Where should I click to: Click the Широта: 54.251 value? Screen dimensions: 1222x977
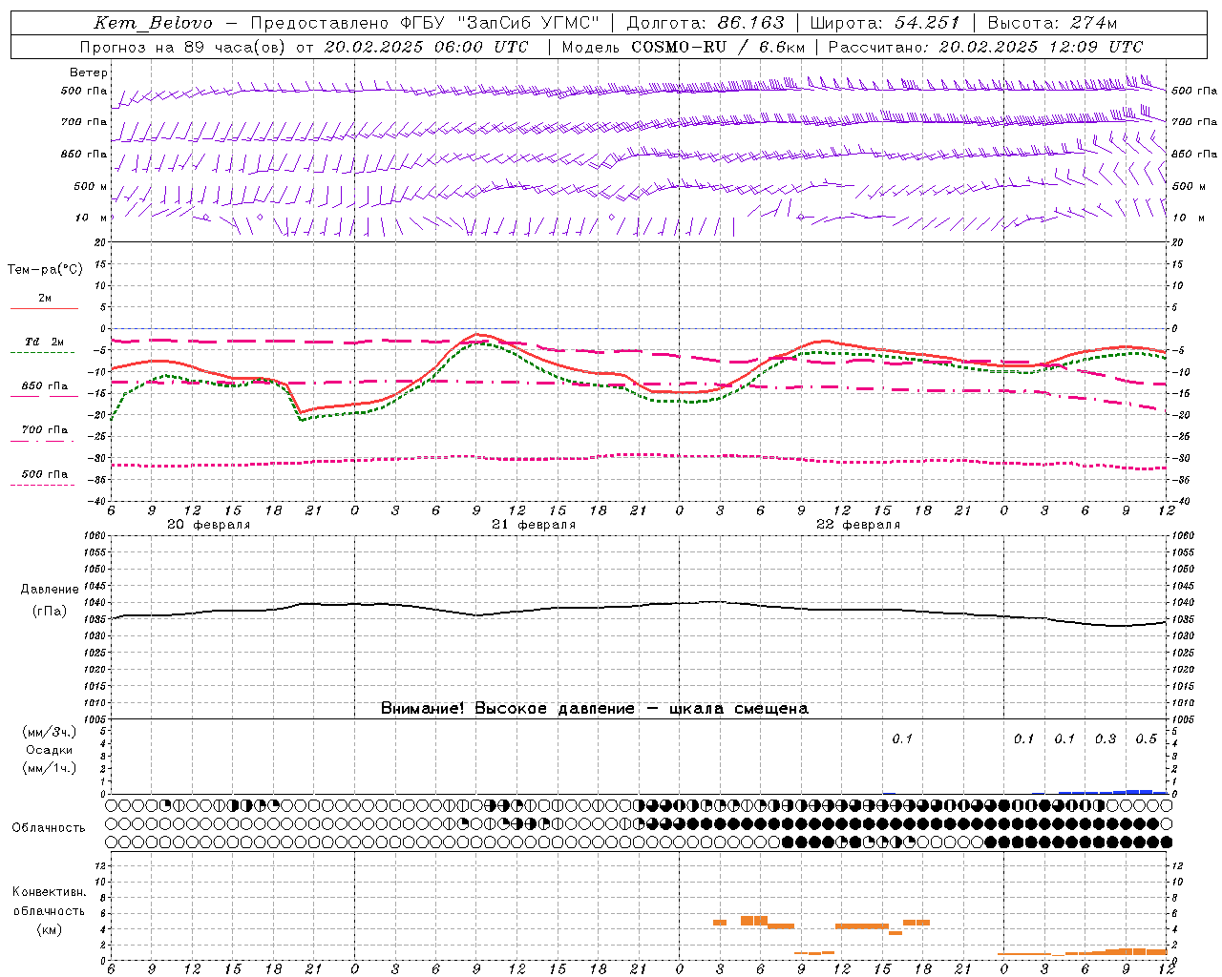pos(885,23)
